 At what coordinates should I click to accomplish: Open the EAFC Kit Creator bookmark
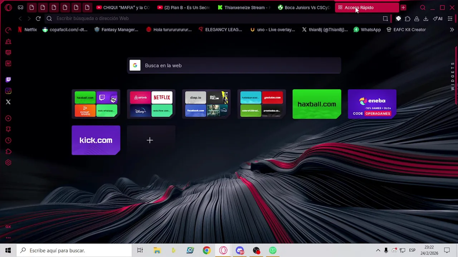pos(406,30)
